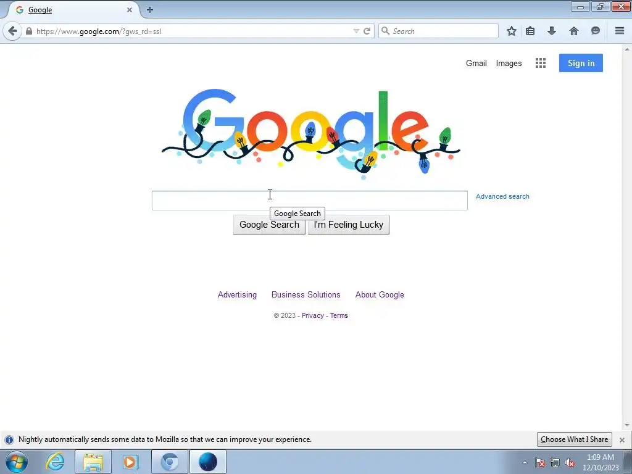
Task: Open the Windows Start button
Action: [16, 462]
